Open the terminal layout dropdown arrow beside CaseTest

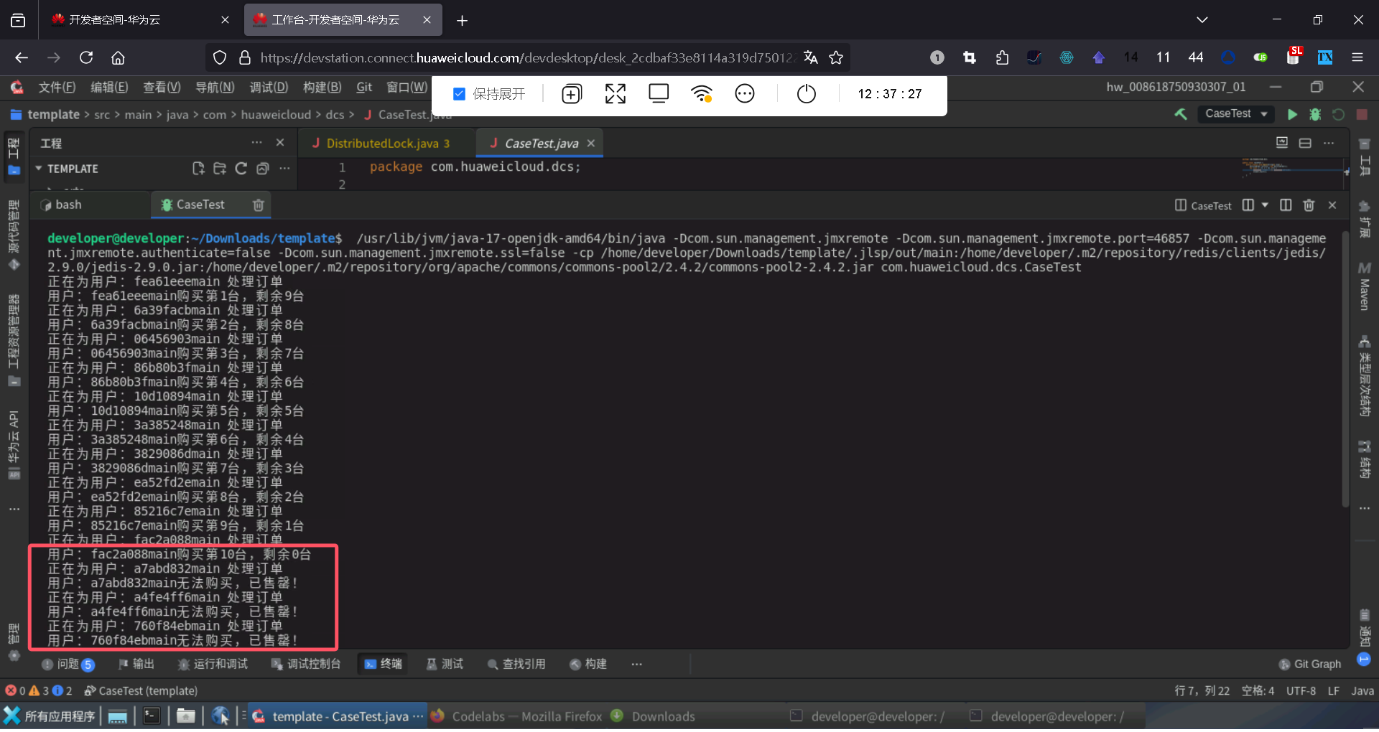[1265, 205]
